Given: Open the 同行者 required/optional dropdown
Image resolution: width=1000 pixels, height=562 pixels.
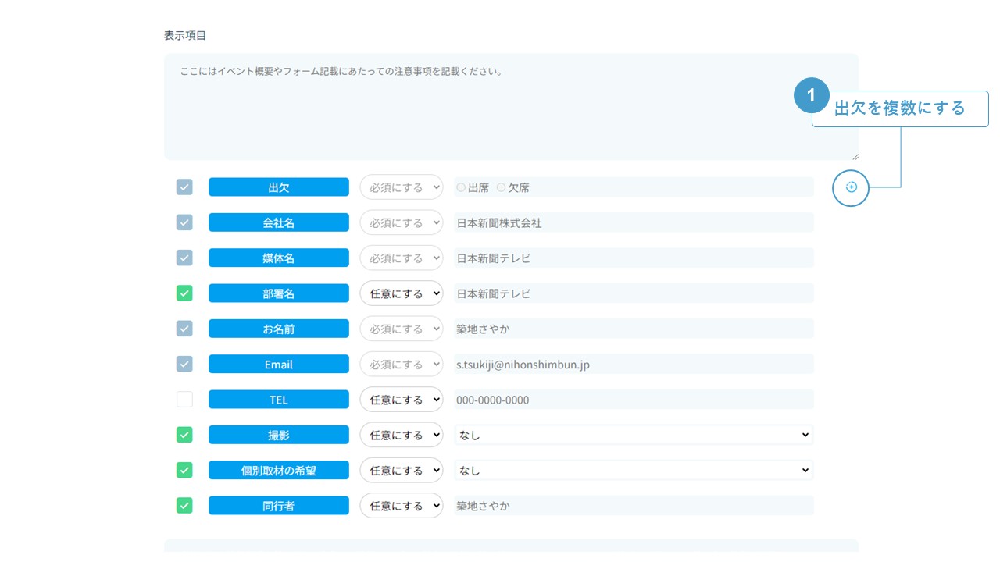Looking at the screenshot, I should 401,506.
